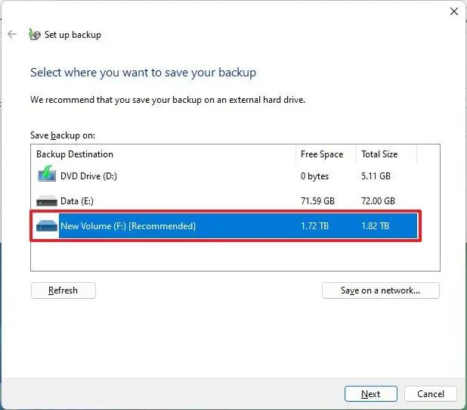Select New Volume (F:) [Recommended]
This screenshot has width=467, height=410.
click(x=128, y=226)
